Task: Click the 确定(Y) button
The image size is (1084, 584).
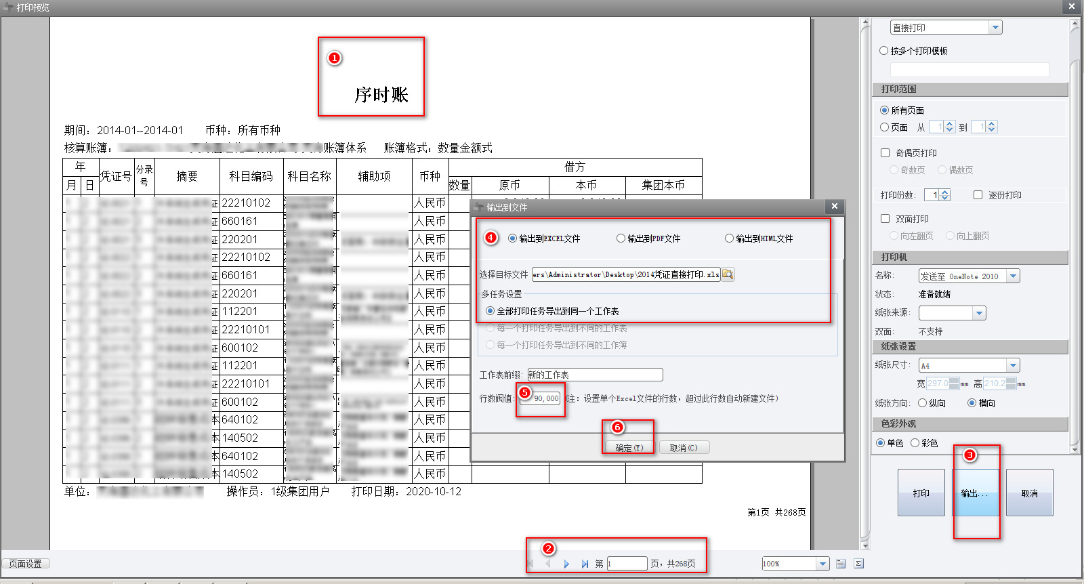Action: 629,448
